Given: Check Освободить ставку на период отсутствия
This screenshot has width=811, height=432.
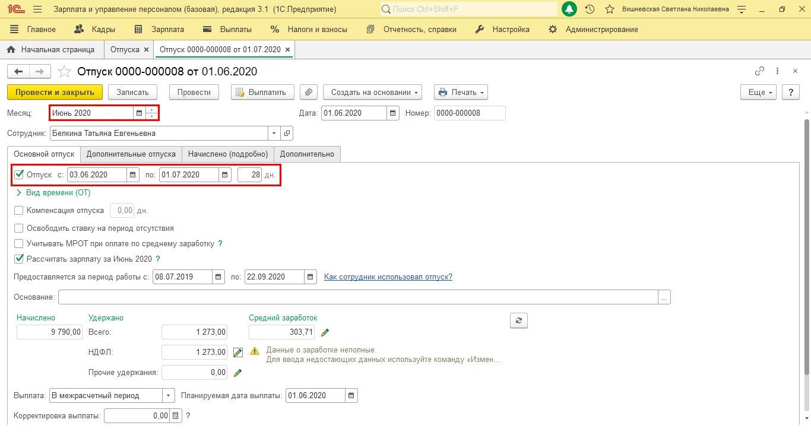Looking at the screenshot, I should [19, 228].
